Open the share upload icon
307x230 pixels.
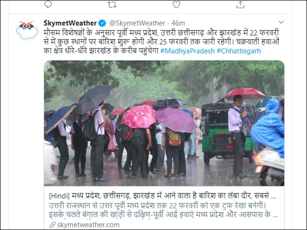(240, 4)
